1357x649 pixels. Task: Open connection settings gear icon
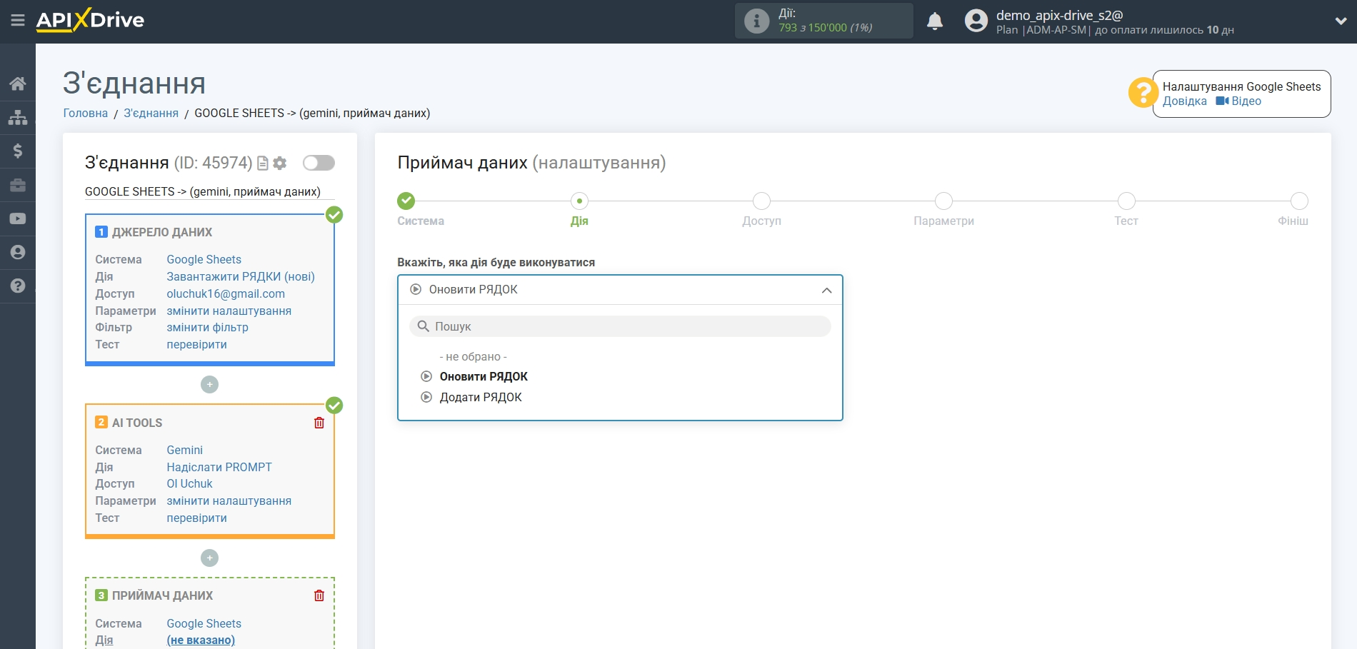pos(280,163)
